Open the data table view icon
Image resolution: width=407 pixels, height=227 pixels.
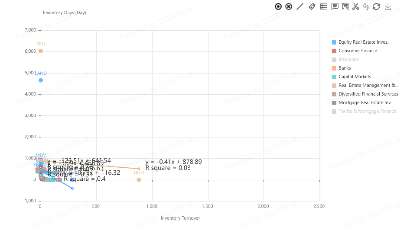323,6
